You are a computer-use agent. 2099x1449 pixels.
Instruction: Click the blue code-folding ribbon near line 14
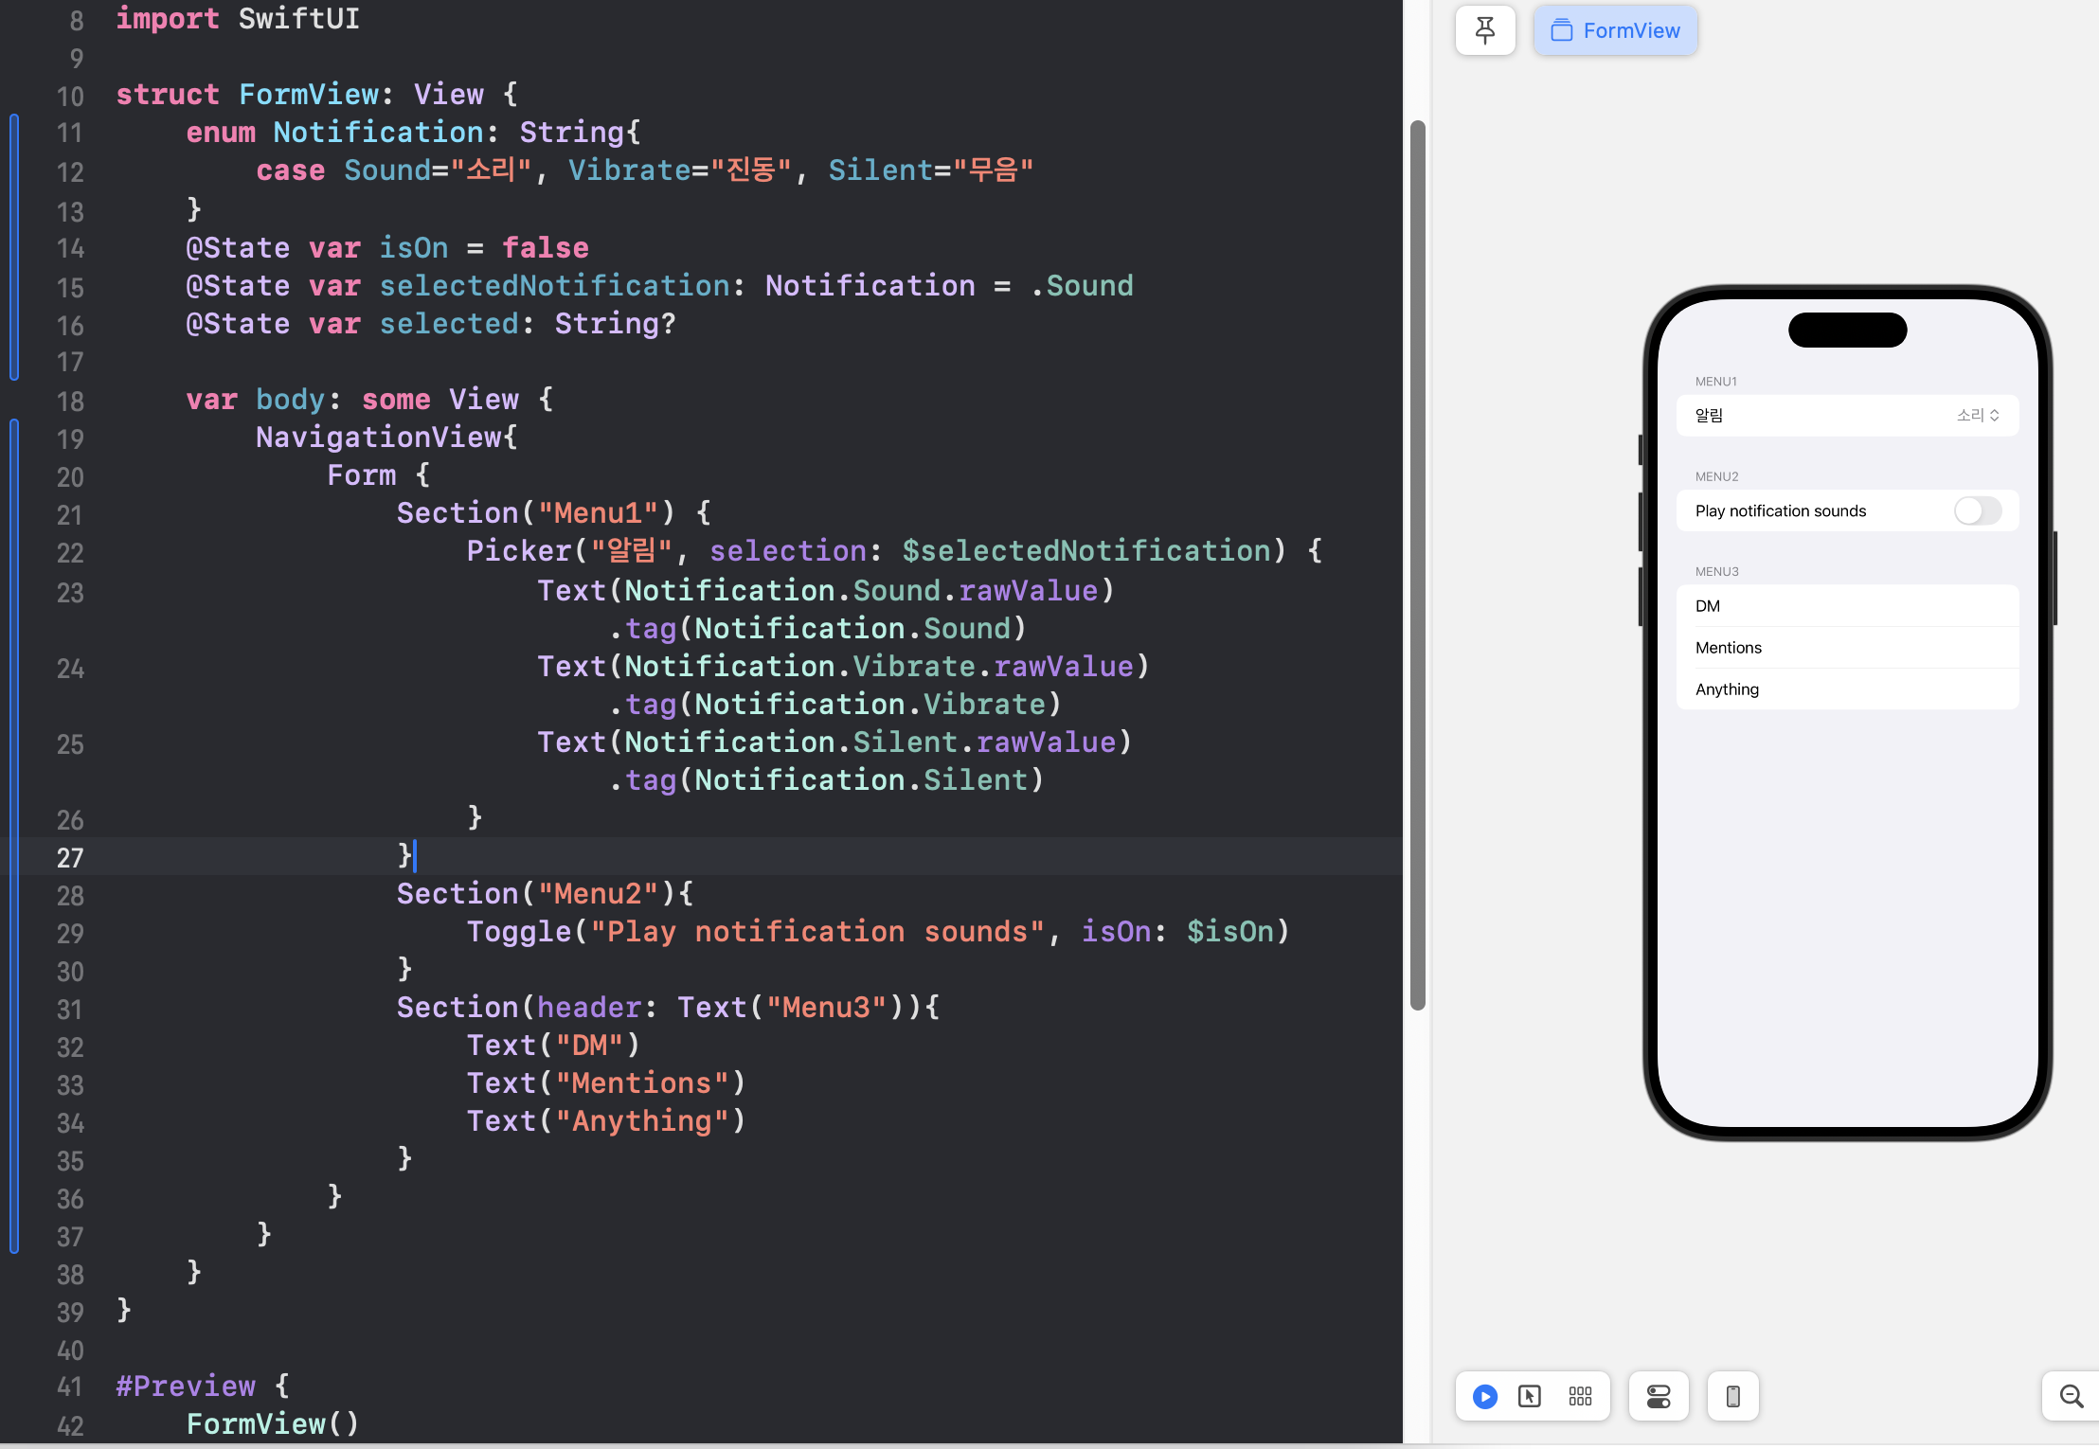[x=14, y=248]
